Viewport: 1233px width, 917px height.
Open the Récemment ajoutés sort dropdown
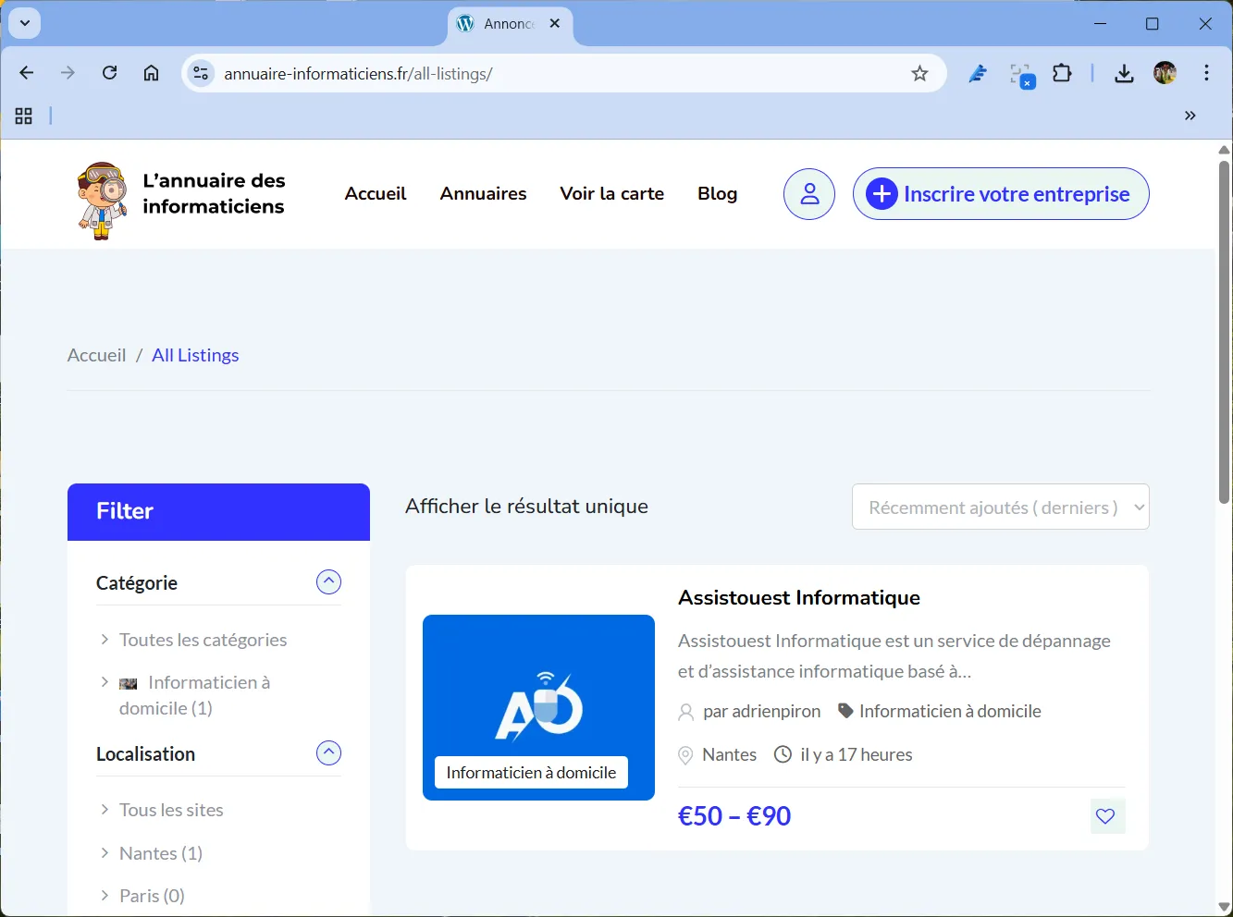pyautogui.click(x=1001, y=507)
